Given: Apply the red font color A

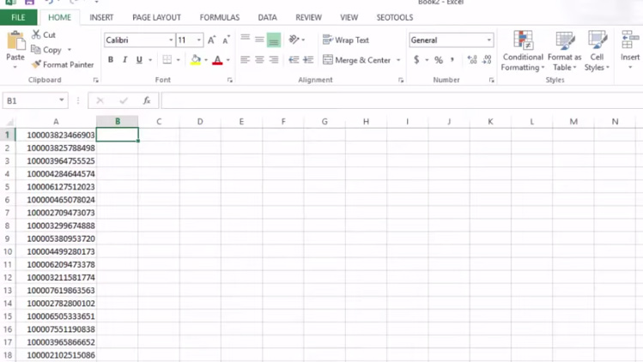Looking at the screenshot, I should pos(218,60).
